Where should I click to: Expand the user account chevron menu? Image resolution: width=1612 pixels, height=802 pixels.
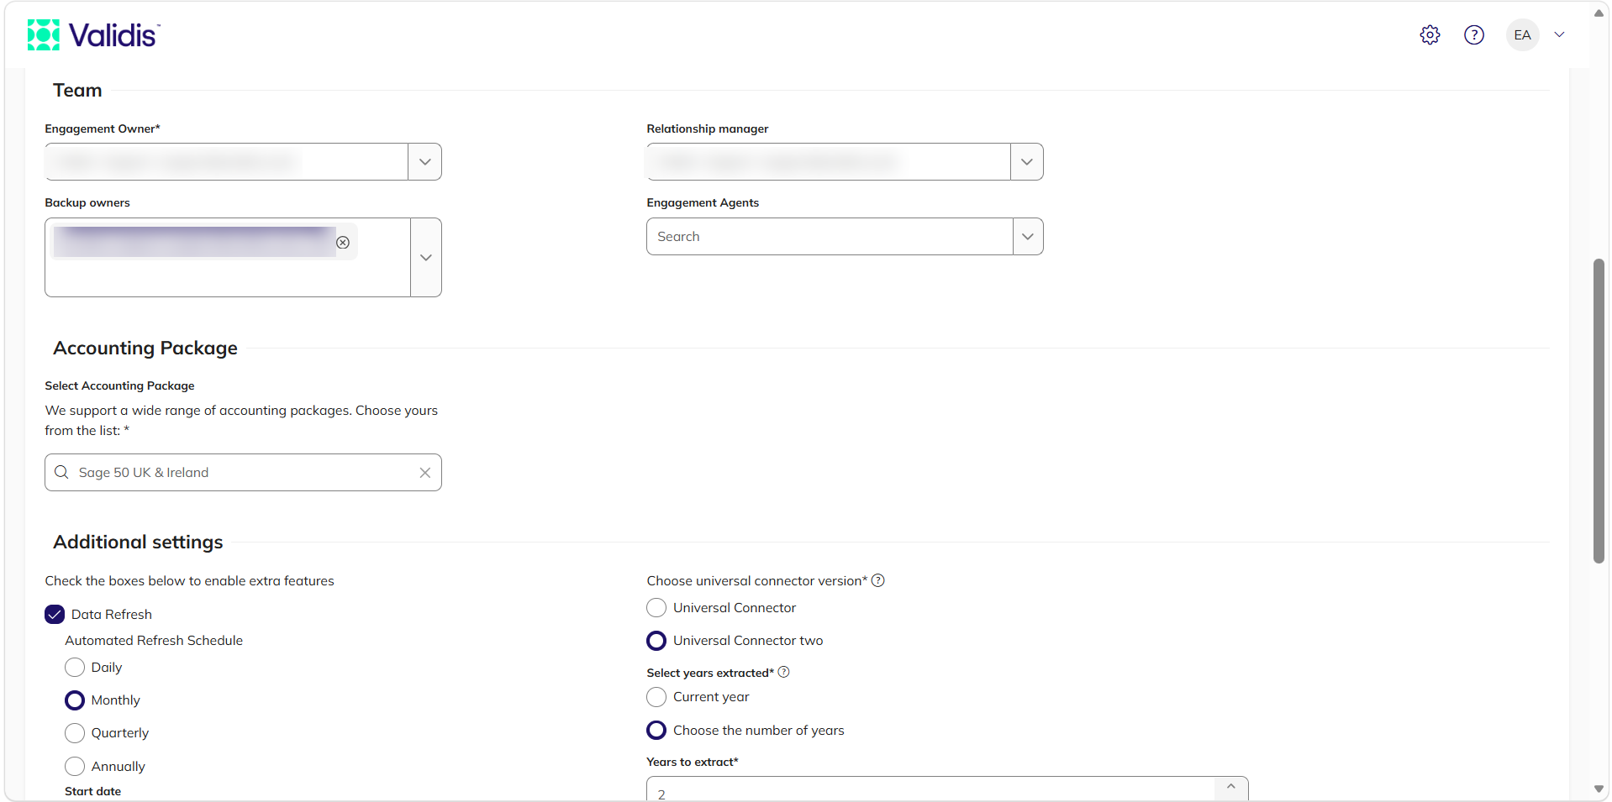click(1559, 34)
